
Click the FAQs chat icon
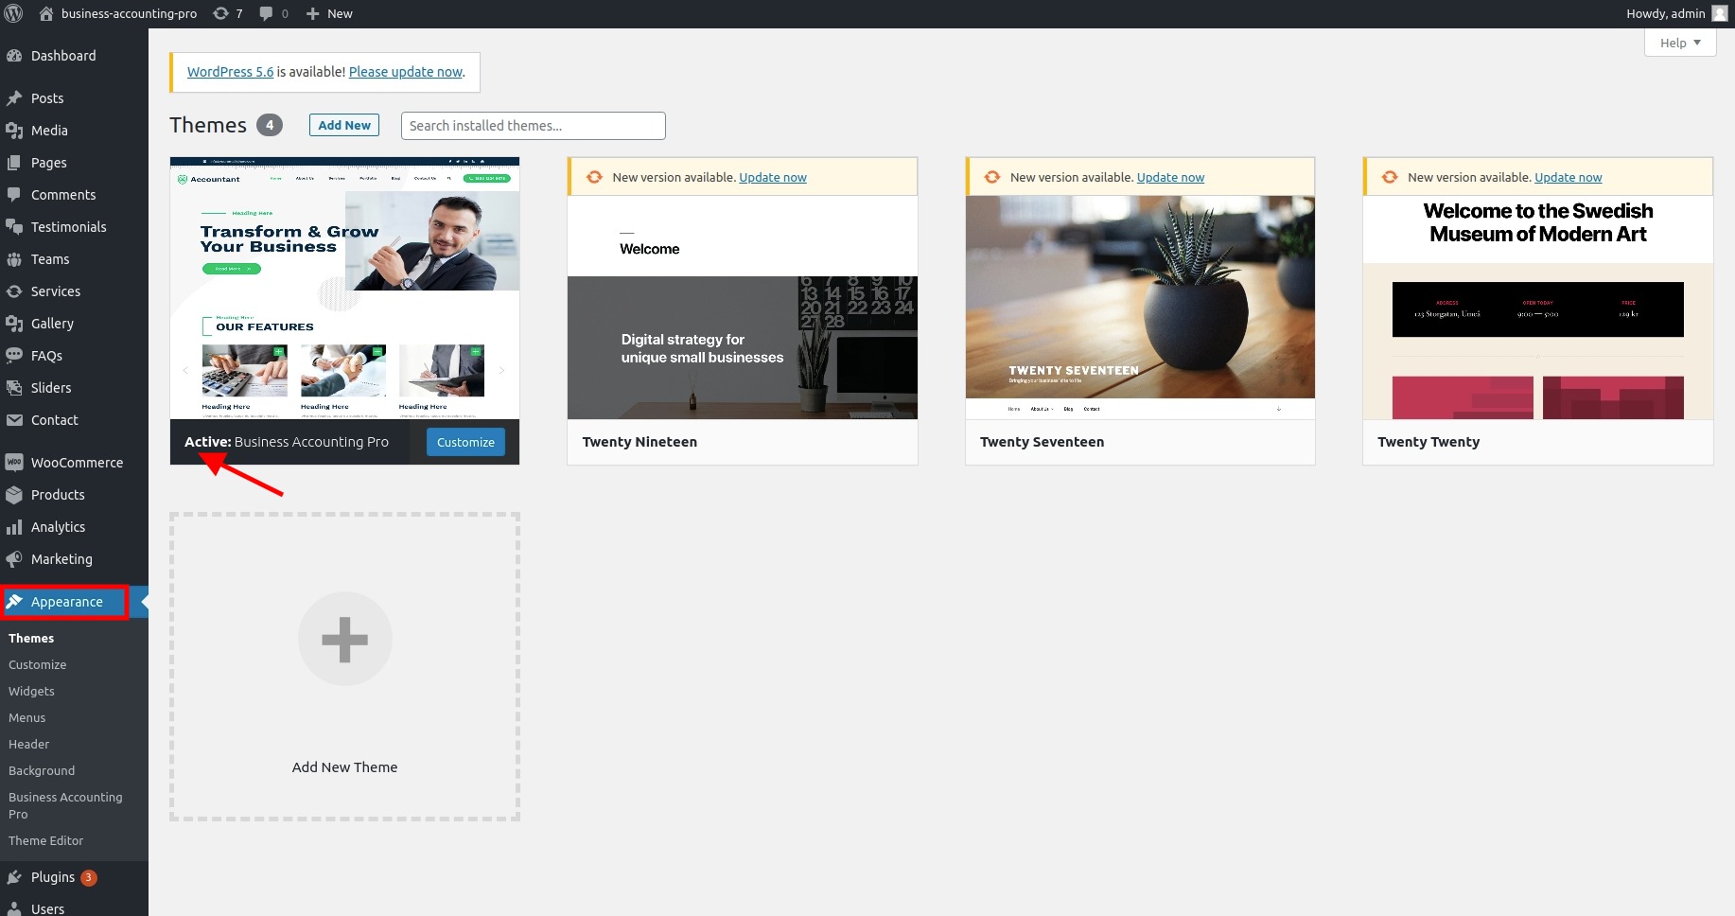click(x=14, y=356)
